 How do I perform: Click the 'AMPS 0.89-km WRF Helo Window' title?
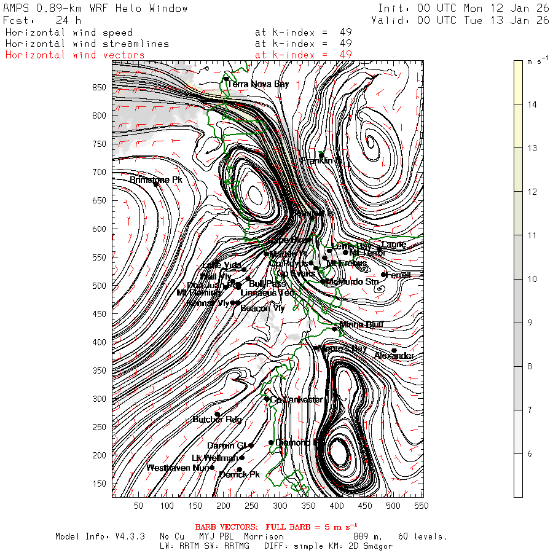click(x=96, y=8)
